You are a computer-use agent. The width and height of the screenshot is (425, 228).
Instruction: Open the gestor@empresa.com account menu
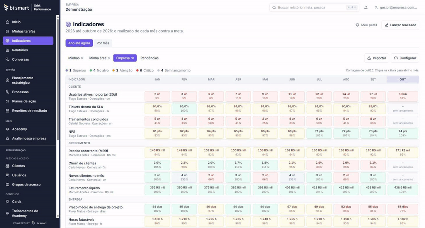396,8
